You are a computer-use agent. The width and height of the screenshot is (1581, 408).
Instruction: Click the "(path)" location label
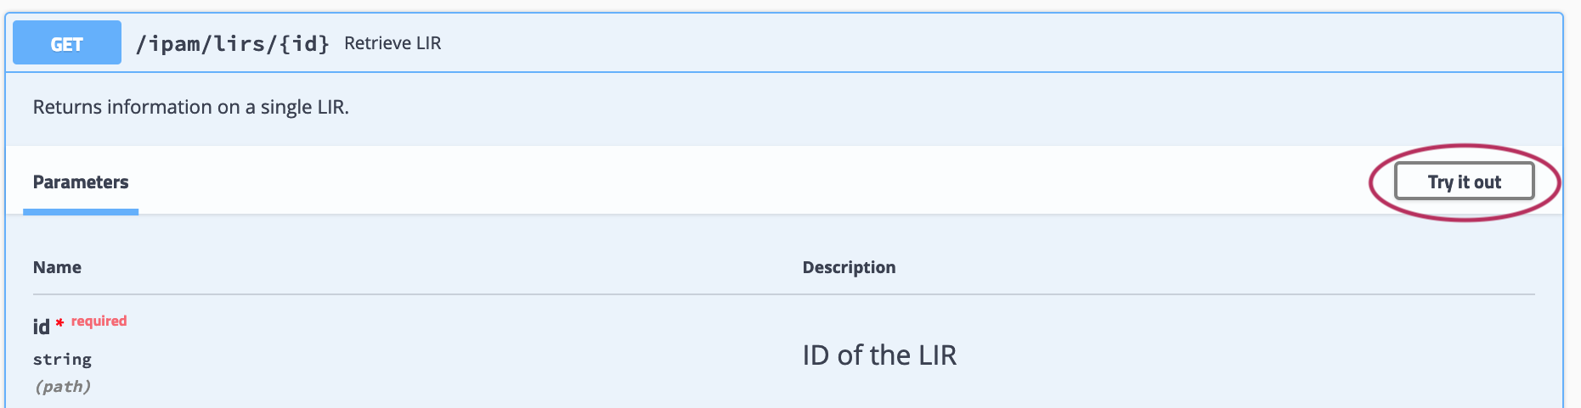(62, 387)
